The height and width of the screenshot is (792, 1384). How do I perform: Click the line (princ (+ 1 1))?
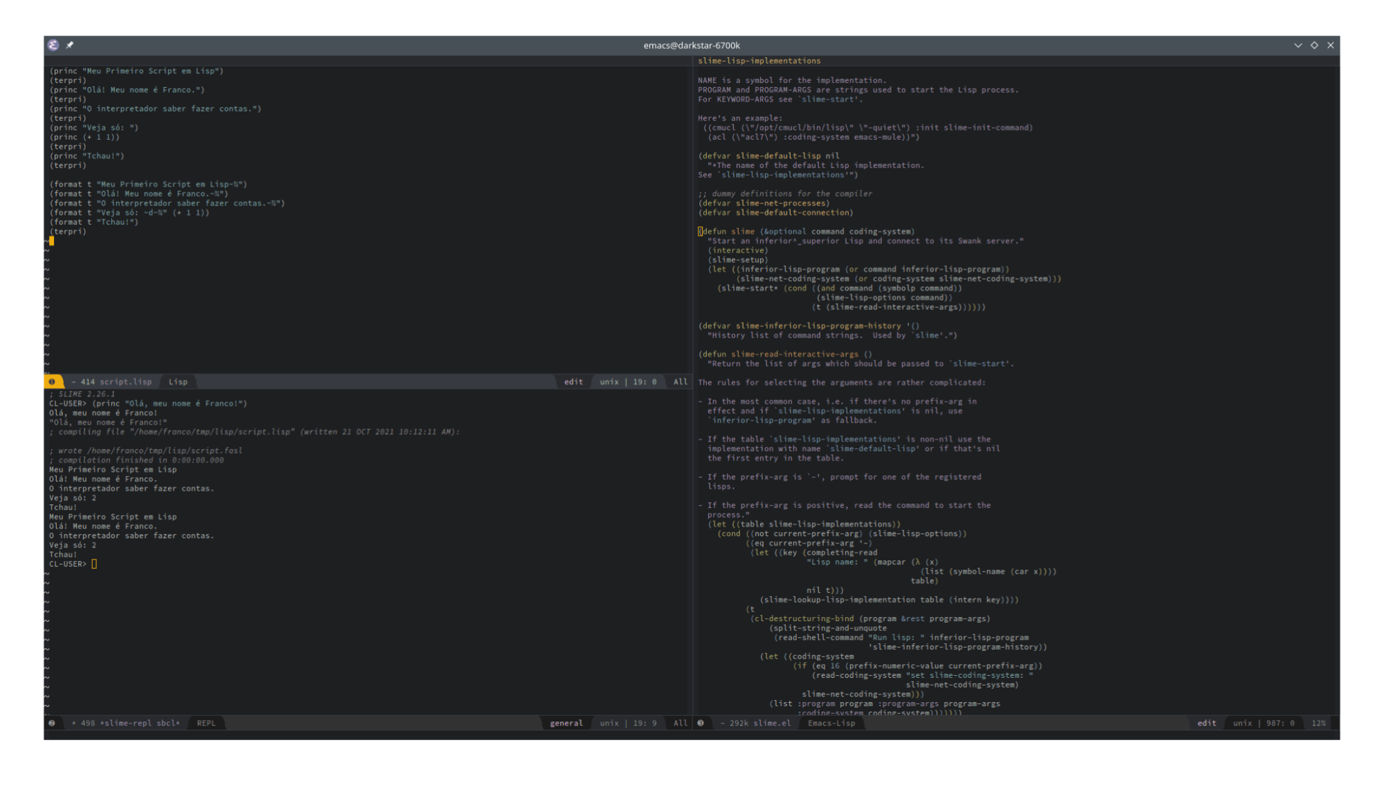pyautogui.click(x=84, y=137)
